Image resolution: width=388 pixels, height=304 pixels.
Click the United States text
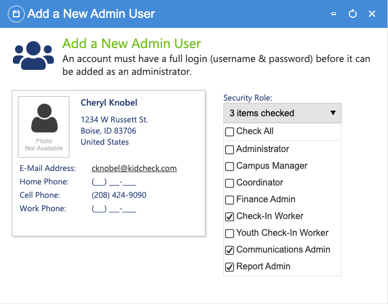click(x=105, y=142)
